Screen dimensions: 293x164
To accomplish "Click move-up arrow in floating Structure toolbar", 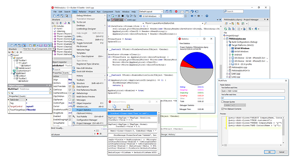I will 17,52.
